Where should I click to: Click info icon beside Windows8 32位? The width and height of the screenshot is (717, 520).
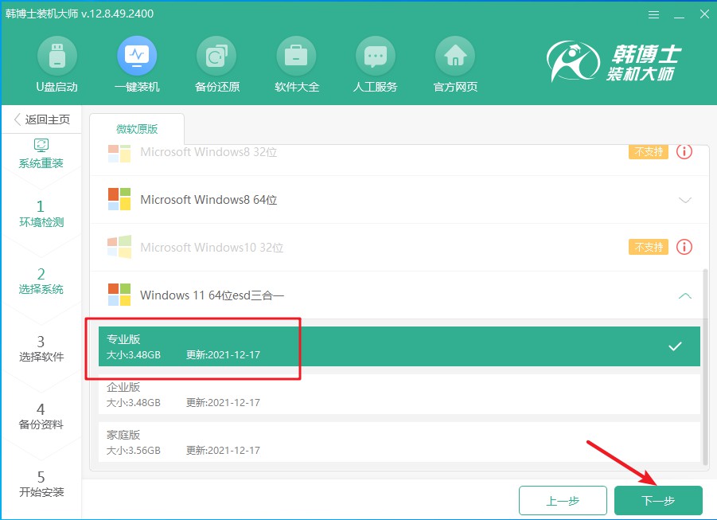[x=684, y=151]
